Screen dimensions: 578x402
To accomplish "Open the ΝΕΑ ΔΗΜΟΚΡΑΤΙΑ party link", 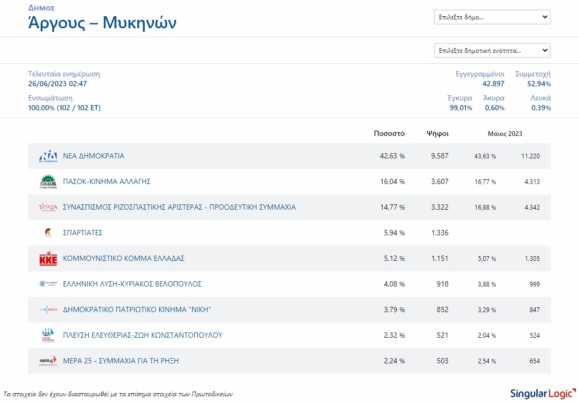I will click(x=93, y=156).
